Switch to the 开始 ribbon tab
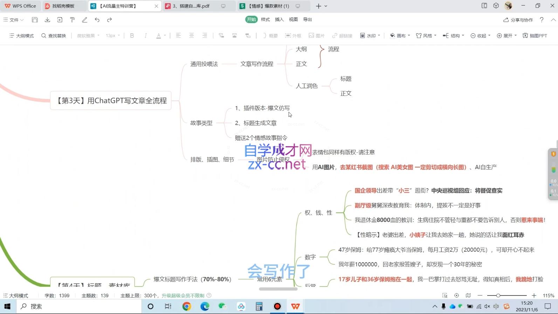Image resolution: width=558 pixels, height=314 pixels. [x=251, y=20]
